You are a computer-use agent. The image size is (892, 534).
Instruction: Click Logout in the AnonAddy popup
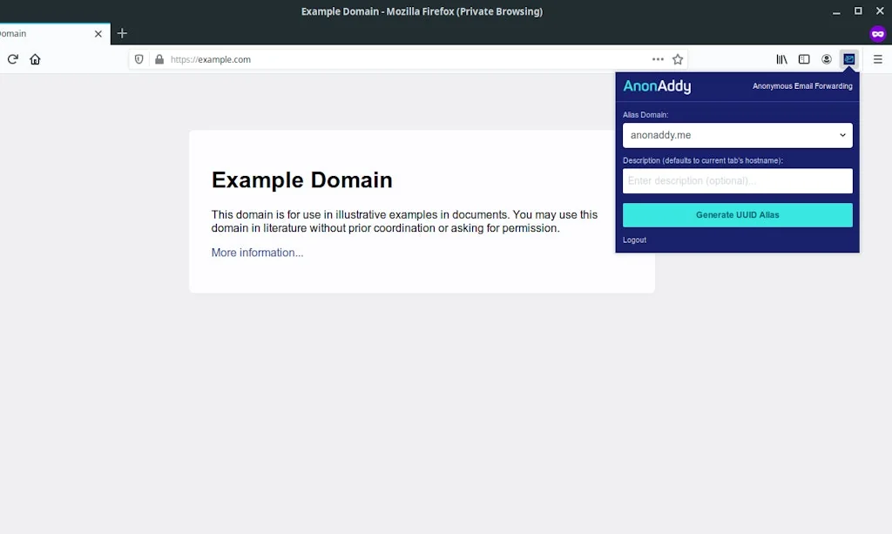tap(634, 240)
